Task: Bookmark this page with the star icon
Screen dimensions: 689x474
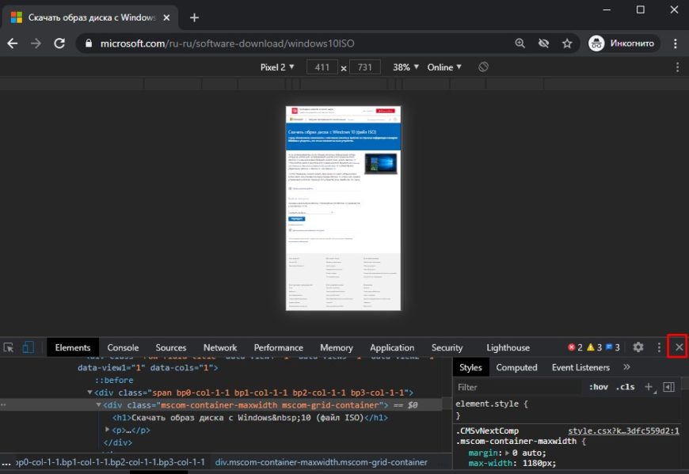Action: pos(567,43)
